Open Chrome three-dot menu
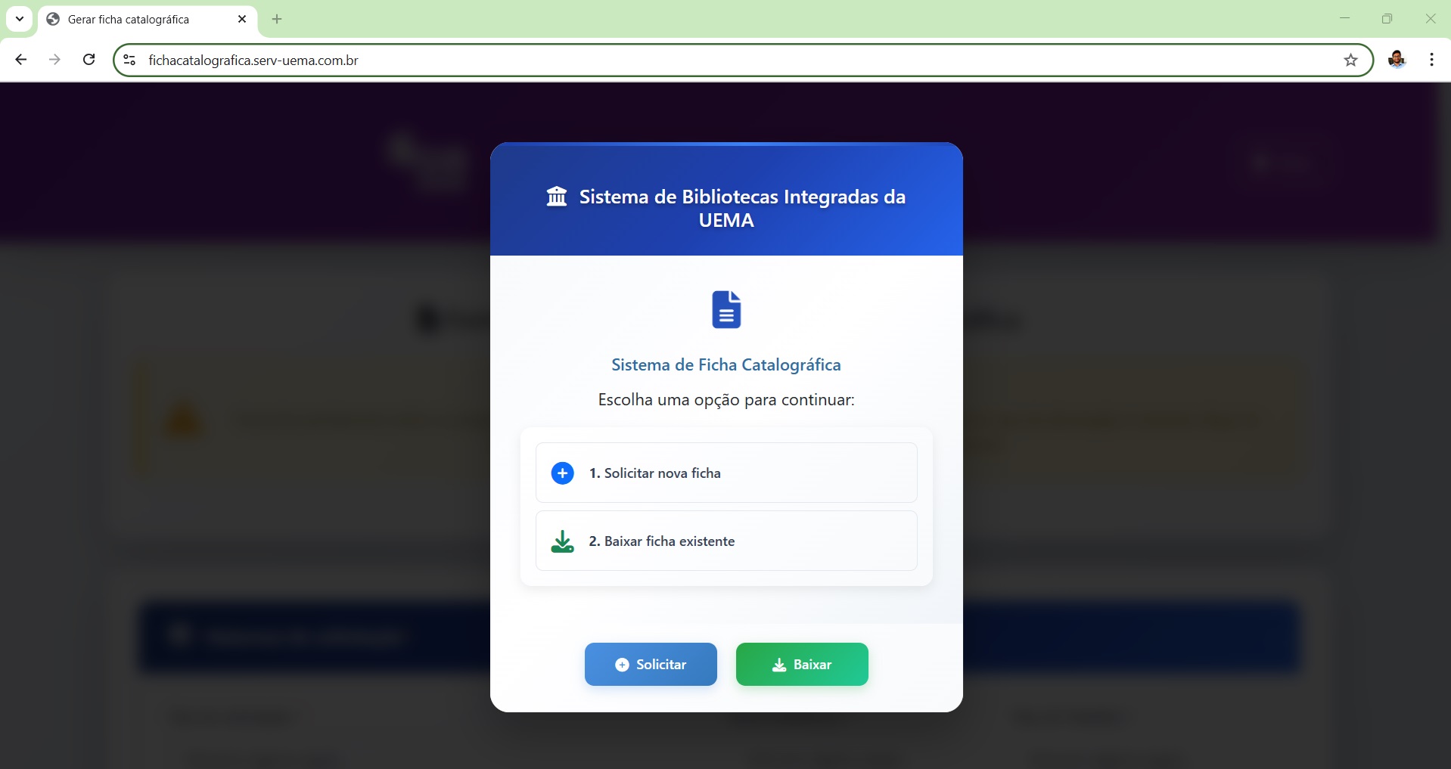 click(x=1431, y=60)
